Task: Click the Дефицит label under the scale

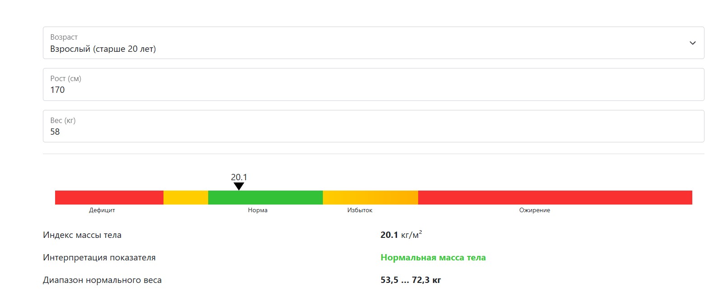Action: click(102, 210)
